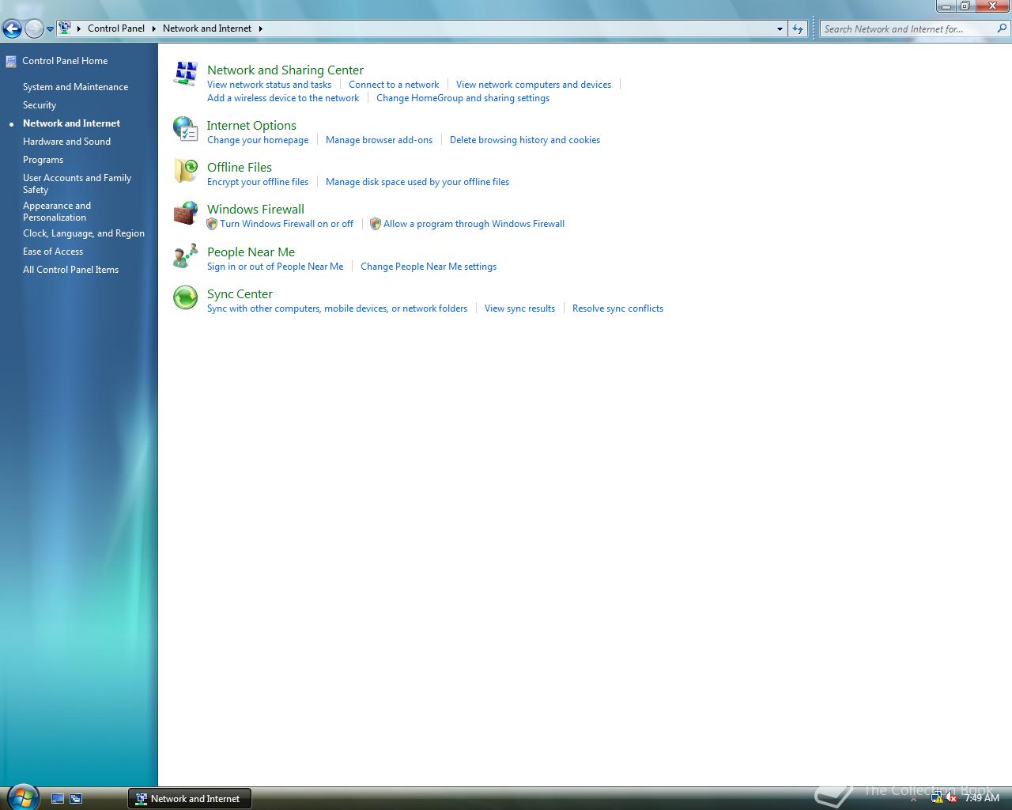Image resolution: width=1012 pixels, height=810 pixels.
Task: Click Connect to a network
Action: (x=394, y=85)
